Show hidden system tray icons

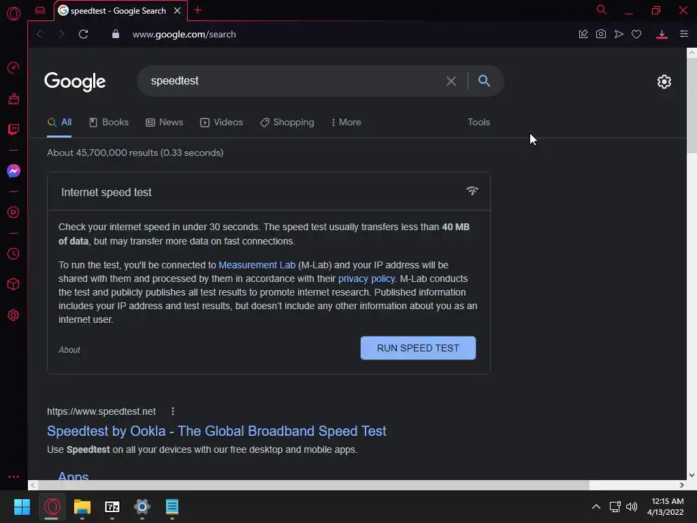pos(596,507)
